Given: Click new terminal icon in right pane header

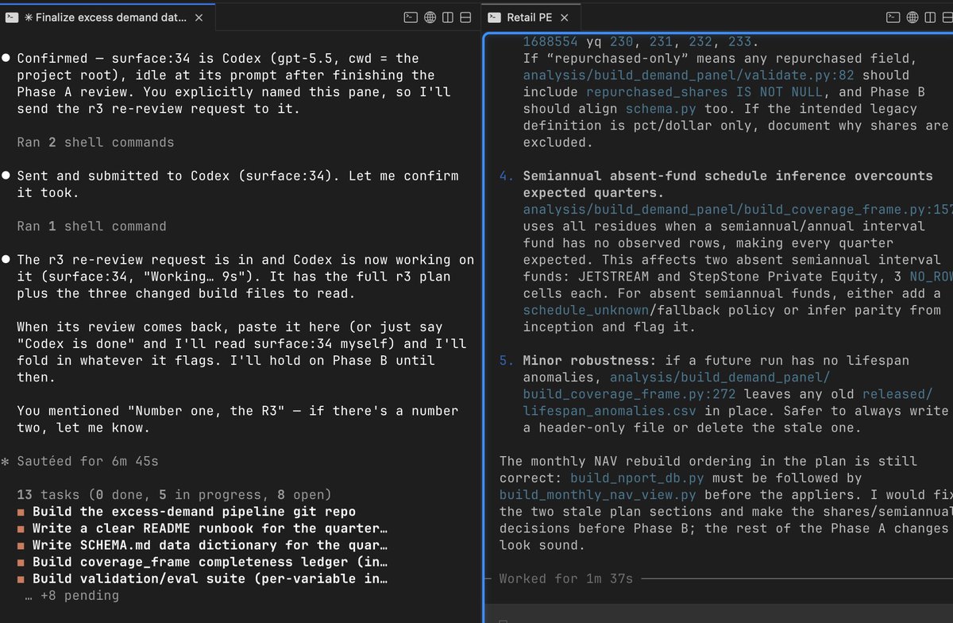Looking at the screenshot, I should pyautogui.click(x=893, y=17).
